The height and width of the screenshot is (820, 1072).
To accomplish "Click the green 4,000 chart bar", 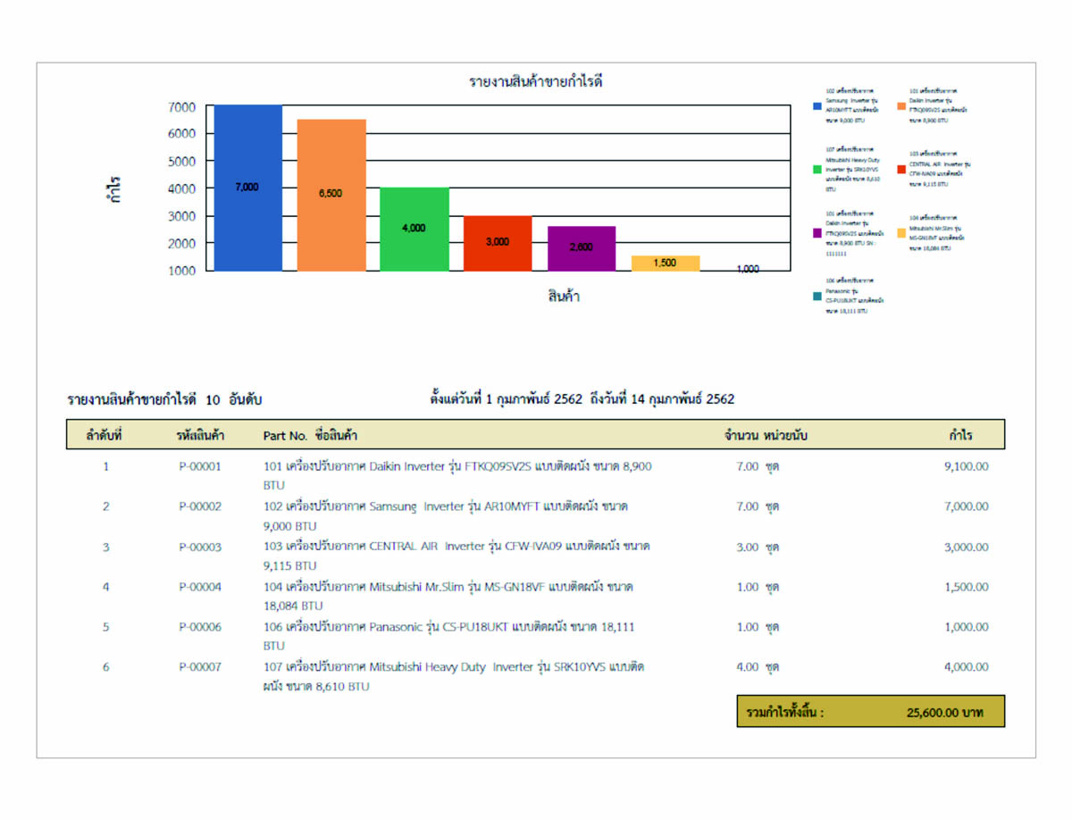I will click(x=415, y=229).
